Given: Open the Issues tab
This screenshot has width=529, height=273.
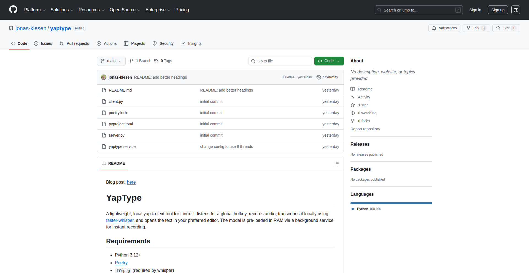Looking at the screenshot, I should click(43, 43).
